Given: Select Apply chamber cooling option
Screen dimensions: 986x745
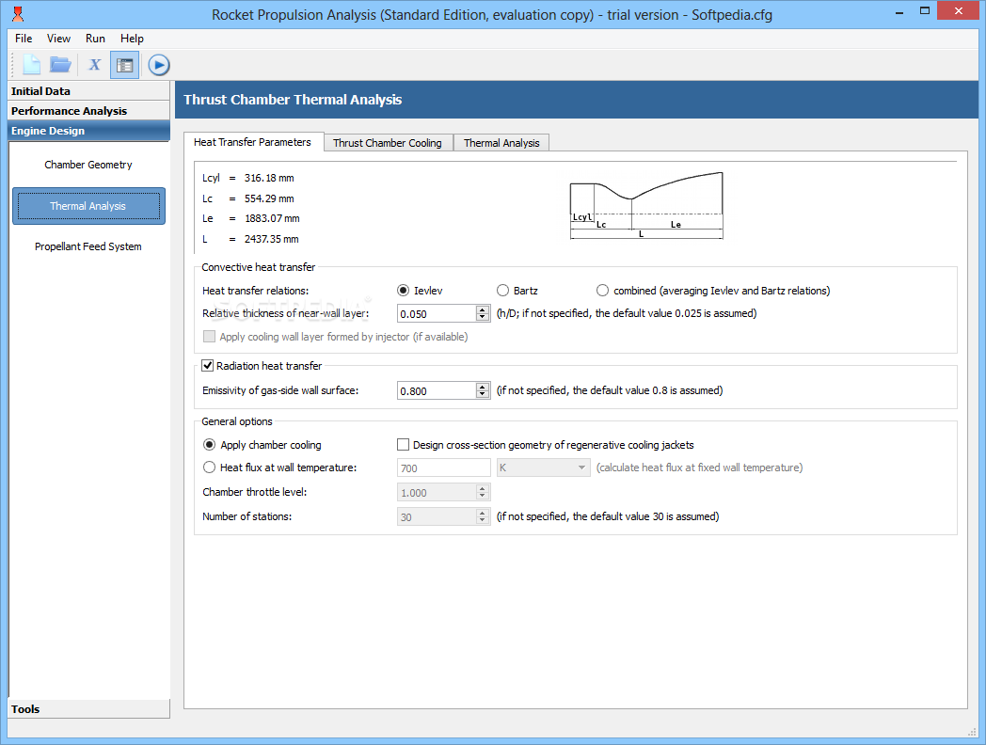Looking at the screenshot, I should pos(210,445).
